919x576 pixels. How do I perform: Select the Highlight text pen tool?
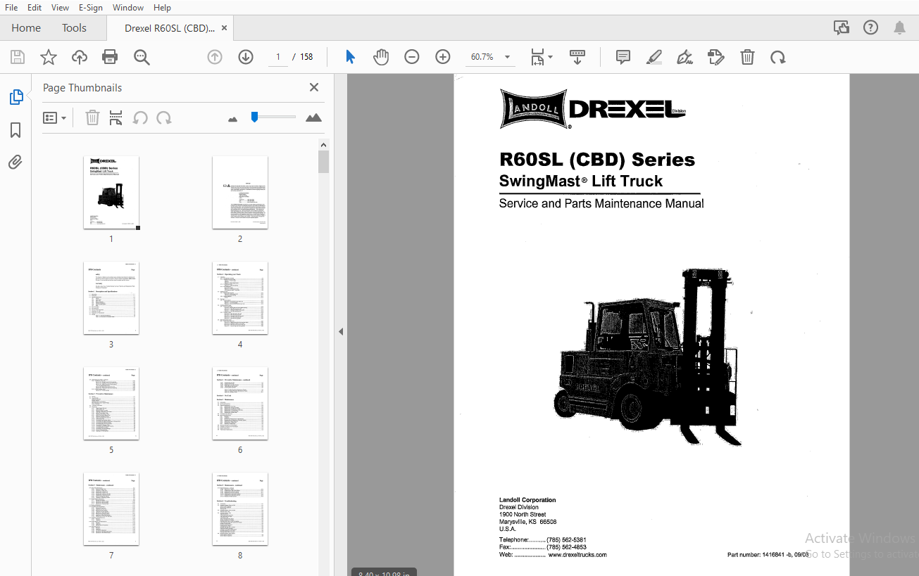point(654,57)
